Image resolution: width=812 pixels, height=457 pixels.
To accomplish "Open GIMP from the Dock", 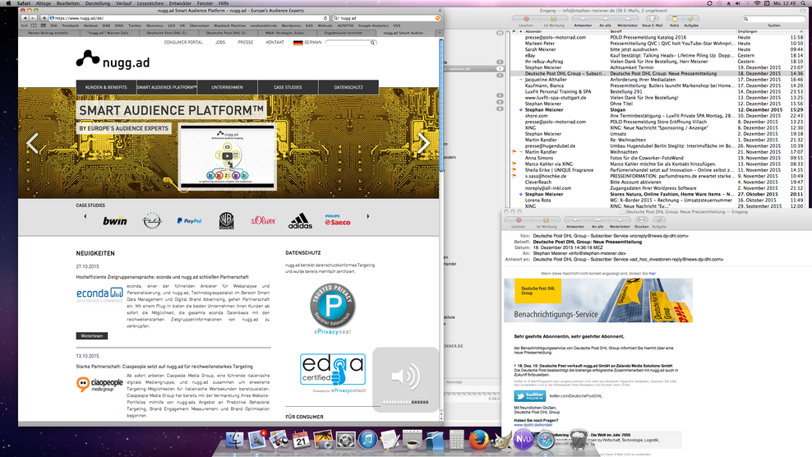I will click(x=501, y=441).
